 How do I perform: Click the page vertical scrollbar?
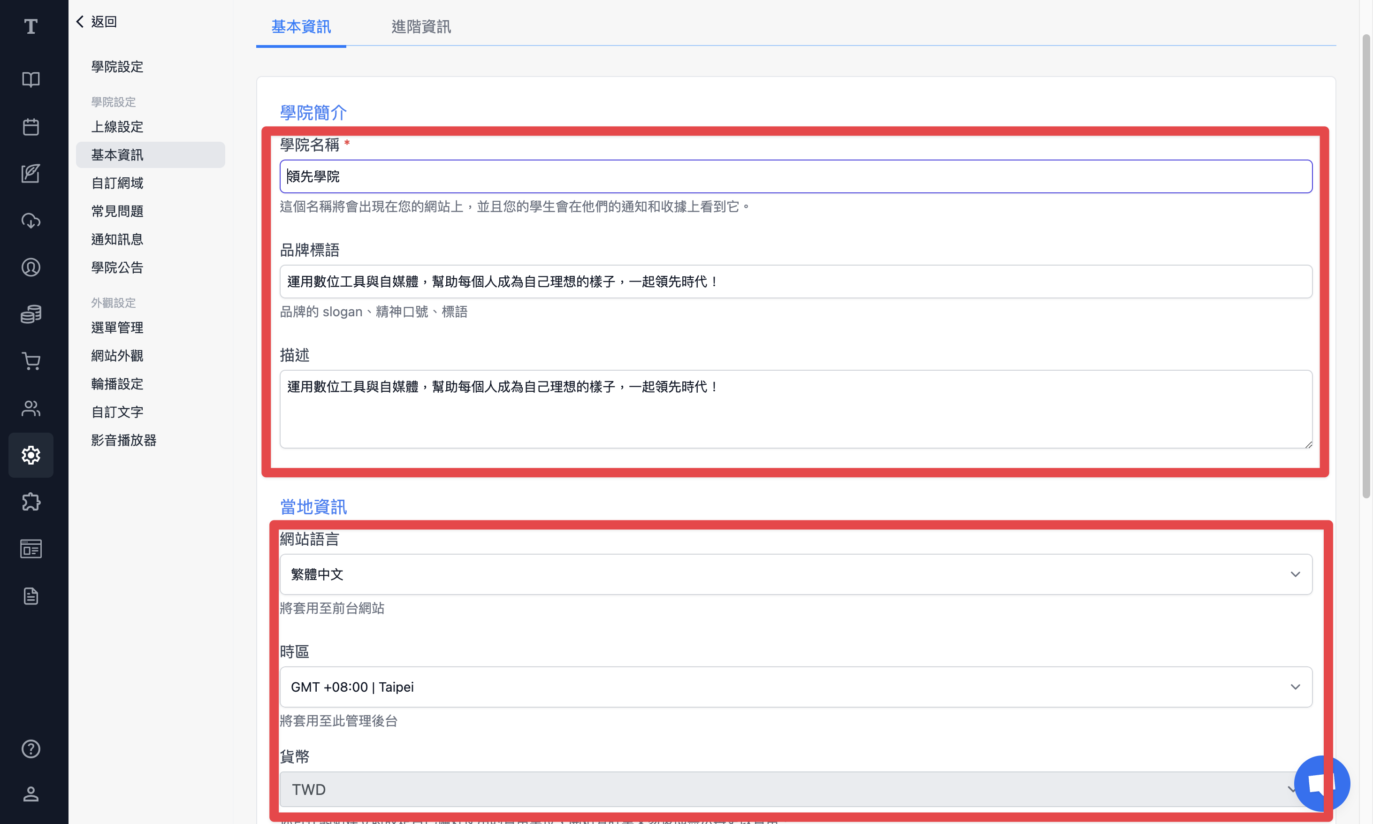(1366, 267)
